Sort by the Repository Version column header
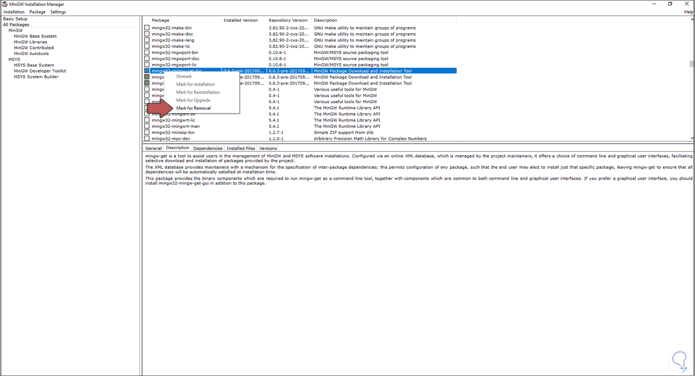This screenshot has width=695, height=376. pos(290,20)
